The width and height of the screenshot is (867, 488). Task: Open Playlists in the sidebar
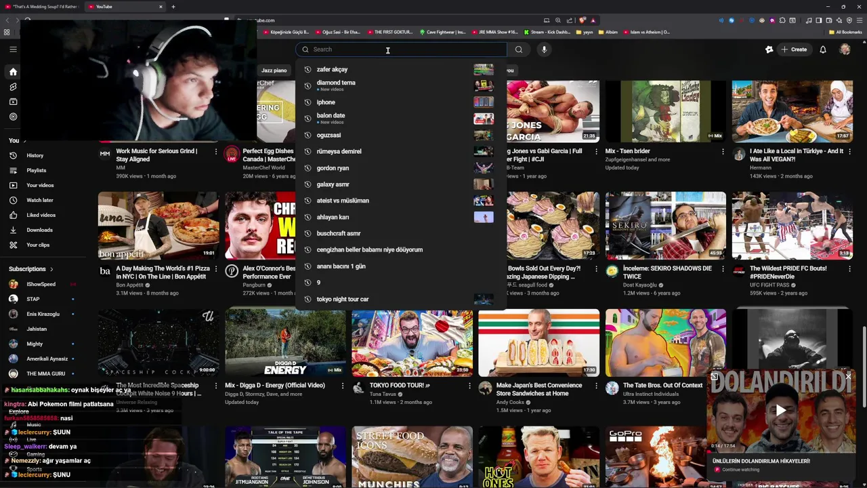coord(36,170)
